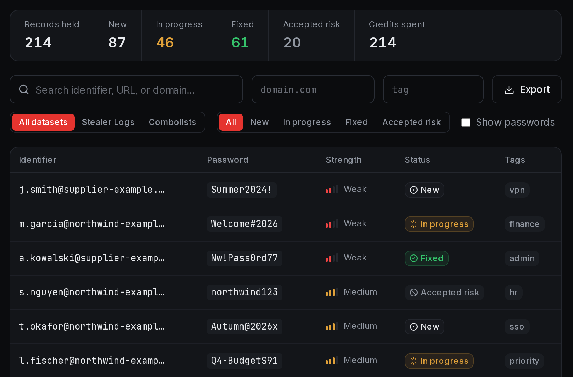
Task: Select the t.okafor@northwind identifier
Action: [92, 326]
